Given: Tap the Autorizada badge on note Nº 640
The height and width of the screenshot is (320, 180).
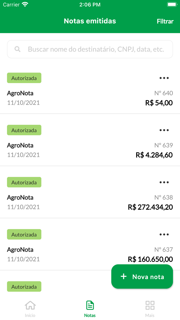Looking at the screenshot, I should 24,78.
